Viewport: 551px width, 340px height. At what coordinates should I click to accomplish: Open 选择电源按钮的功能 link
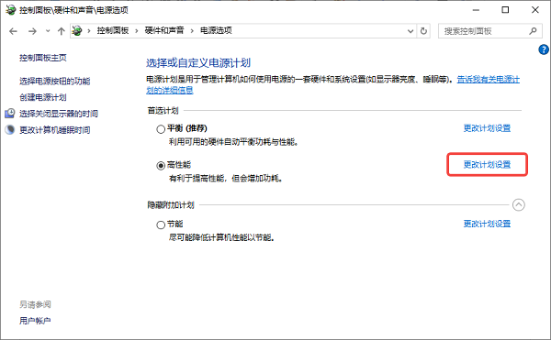click(55, 82)
